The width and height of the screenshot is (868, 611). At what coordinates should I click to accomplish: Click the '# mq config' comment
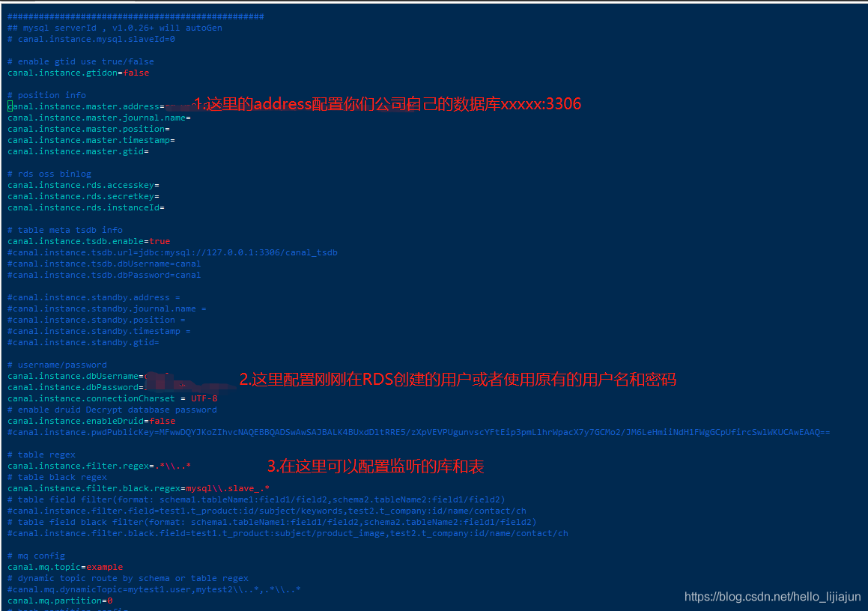[36, 556]
